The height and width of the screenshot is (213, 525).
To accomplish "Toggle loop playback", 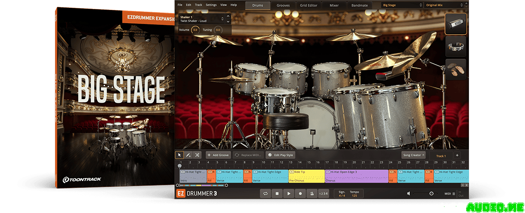I will click(265, 193).
